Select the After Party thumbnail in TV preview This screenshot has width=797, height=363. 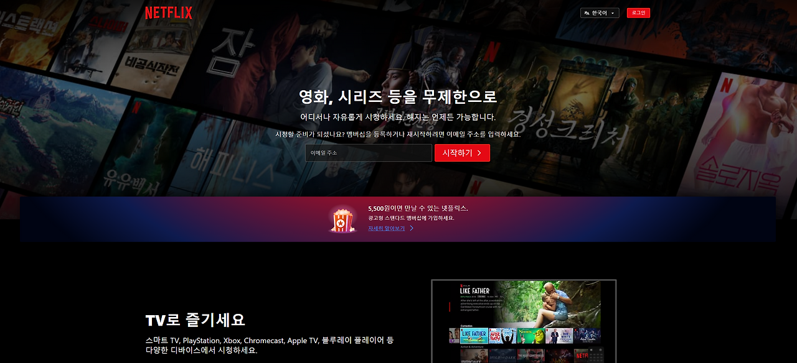coord(502,336)
